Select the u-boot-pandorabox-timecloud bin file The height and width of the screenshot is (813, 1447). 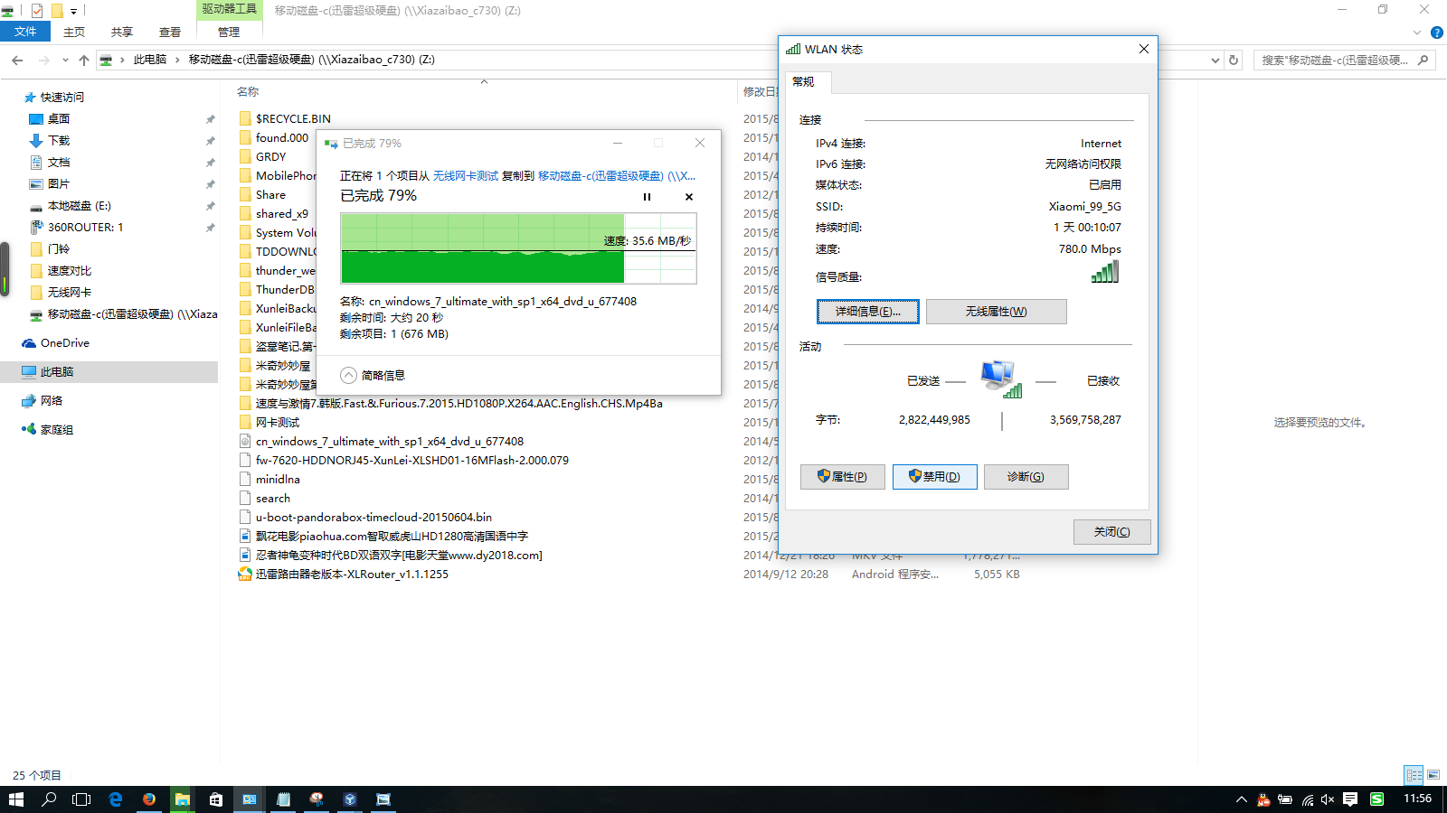point(374,518)
